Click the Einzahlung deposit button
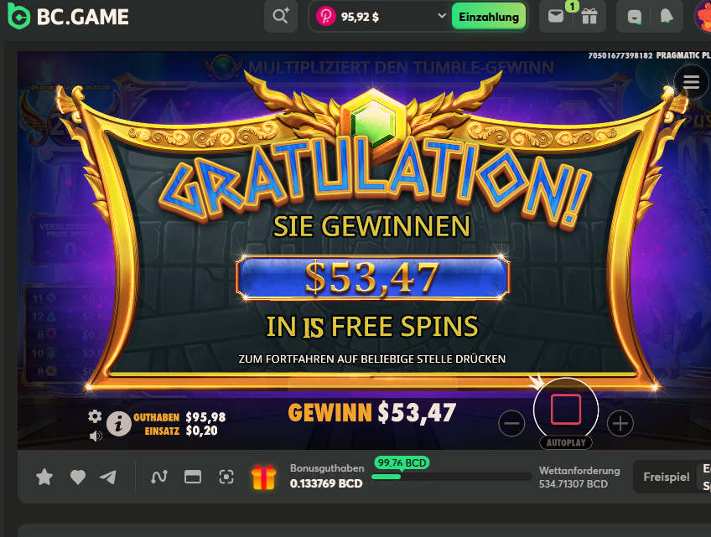Viewport: 711px width, 537px height. [489, 17]
